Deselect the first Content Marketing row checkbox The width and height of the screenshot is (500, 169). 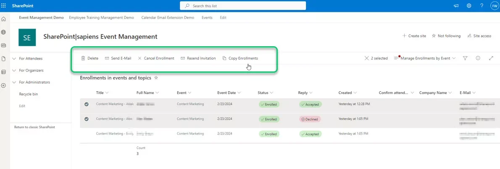86,104
